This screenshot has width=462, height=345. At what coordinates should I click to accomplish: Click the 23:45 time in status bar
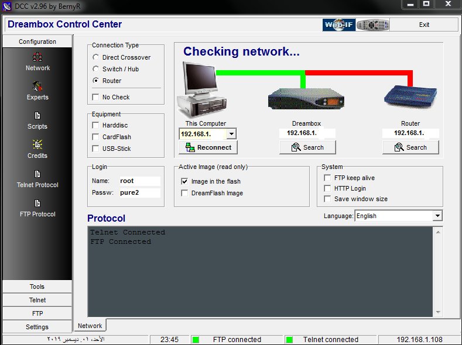coord(169,340)
